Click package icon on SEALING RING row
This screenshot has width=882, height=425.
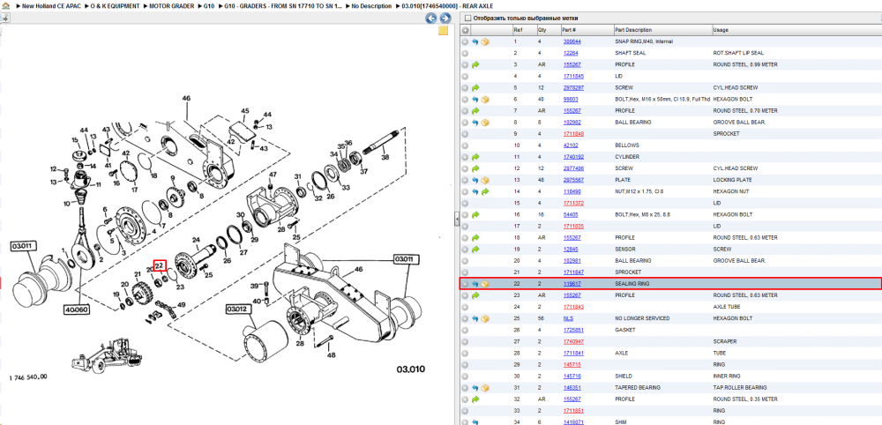485,284
